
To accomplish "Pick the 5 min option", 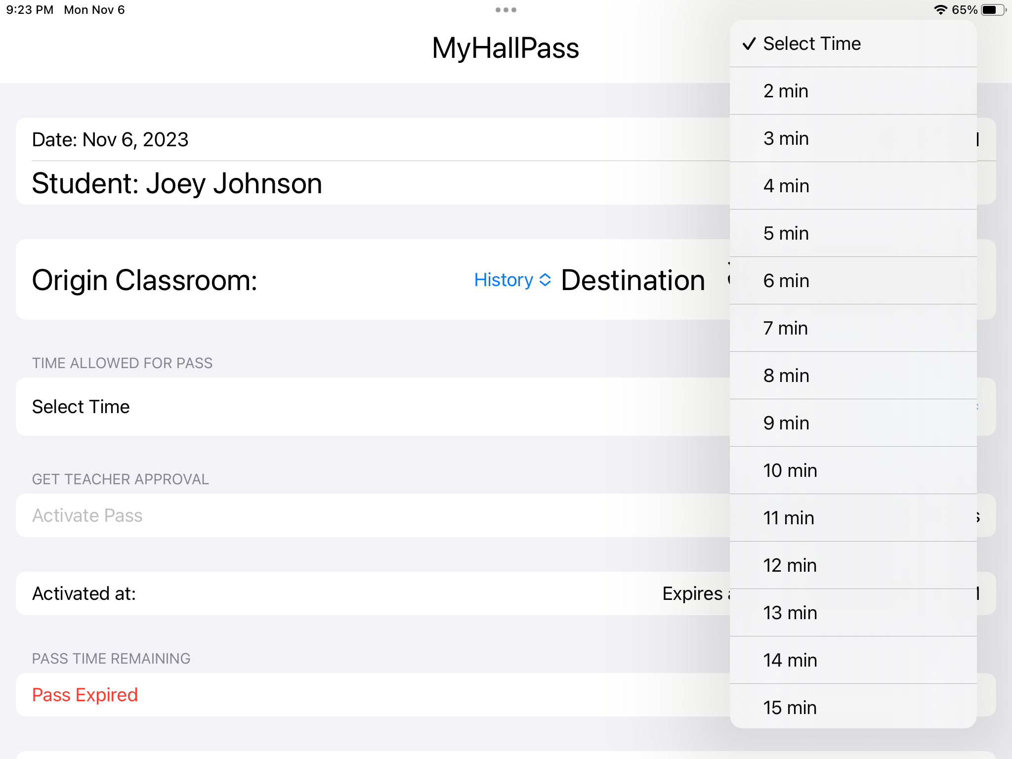I will click(x=853, y=233).
